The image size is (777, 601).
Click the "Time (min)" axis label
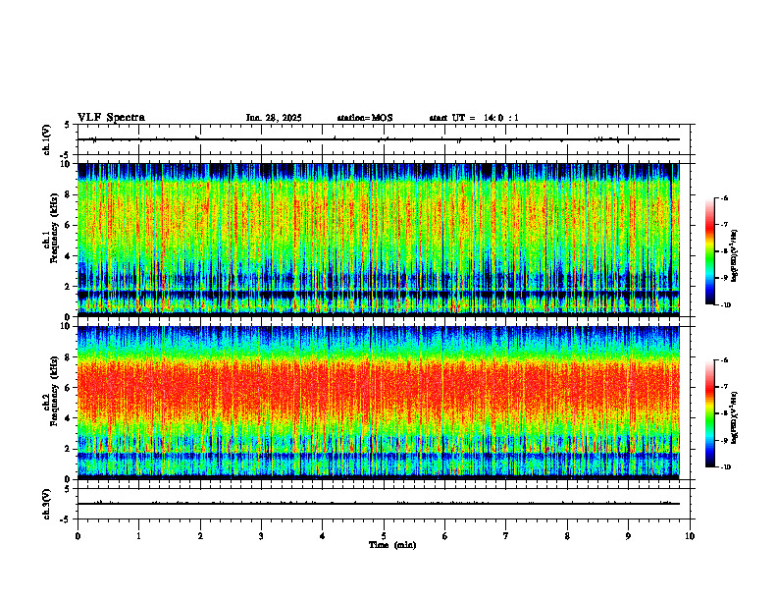pos(392,545)
